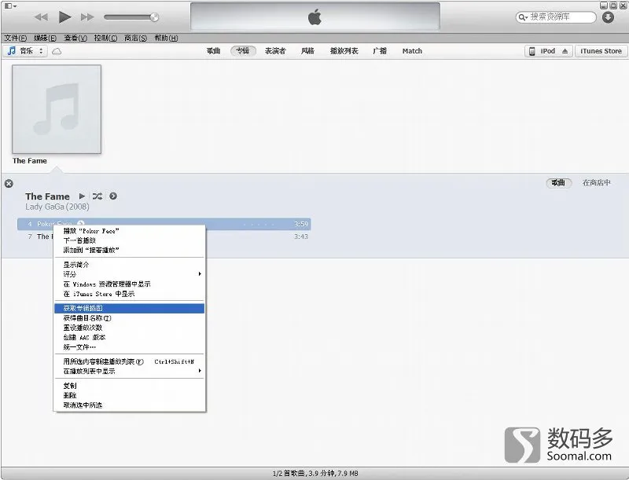Open the 音乐 library selector dropdown

tap(26, 51)
